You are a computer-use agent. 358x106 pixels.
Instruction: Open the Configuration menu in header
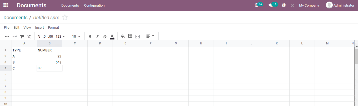[x=94, y=6]
